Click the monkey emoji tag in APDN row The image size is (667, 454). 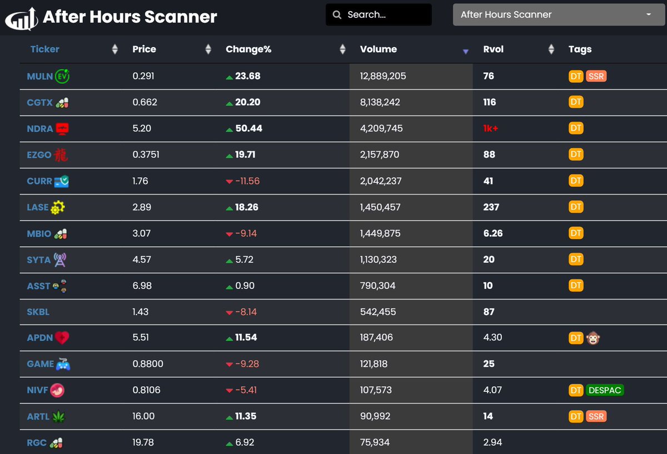(594, 337)
